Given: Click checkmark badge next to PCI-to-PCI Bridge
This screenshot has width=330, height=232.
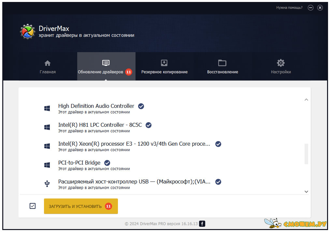Looking at the screenshot, I should click(x=107, y=163).
